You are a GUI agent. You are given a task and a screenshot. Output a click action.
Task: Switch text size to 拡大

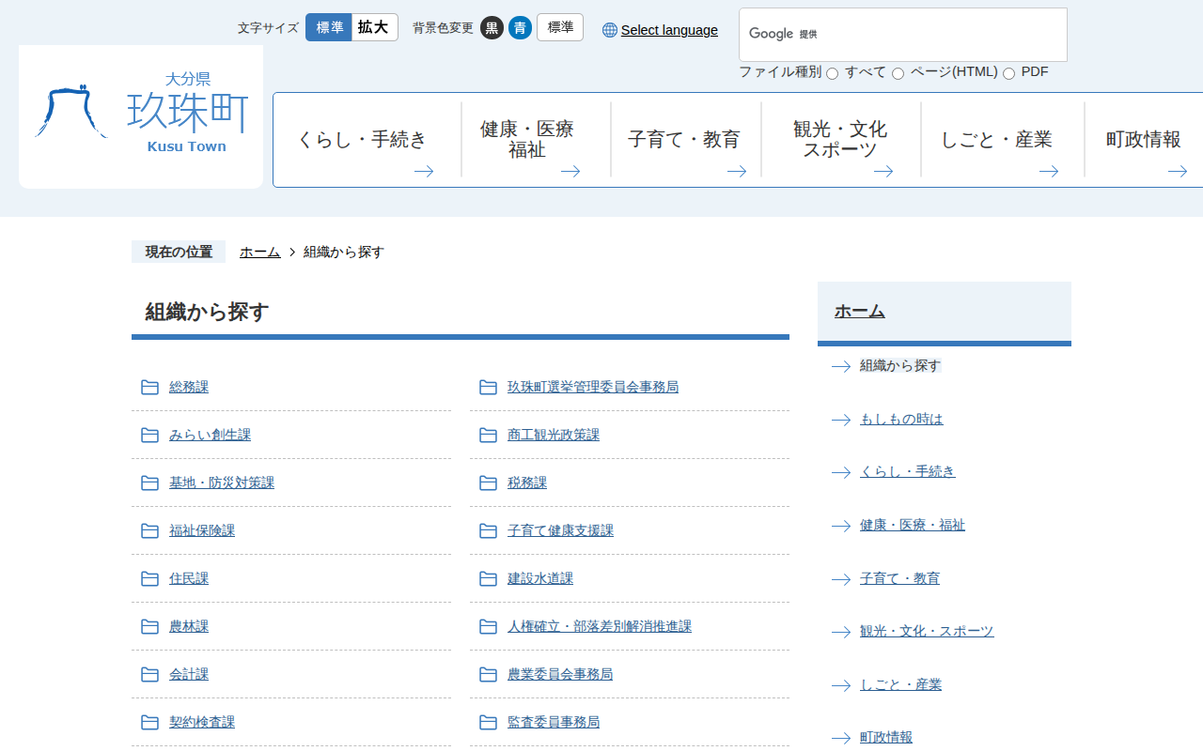pos(374,27)
